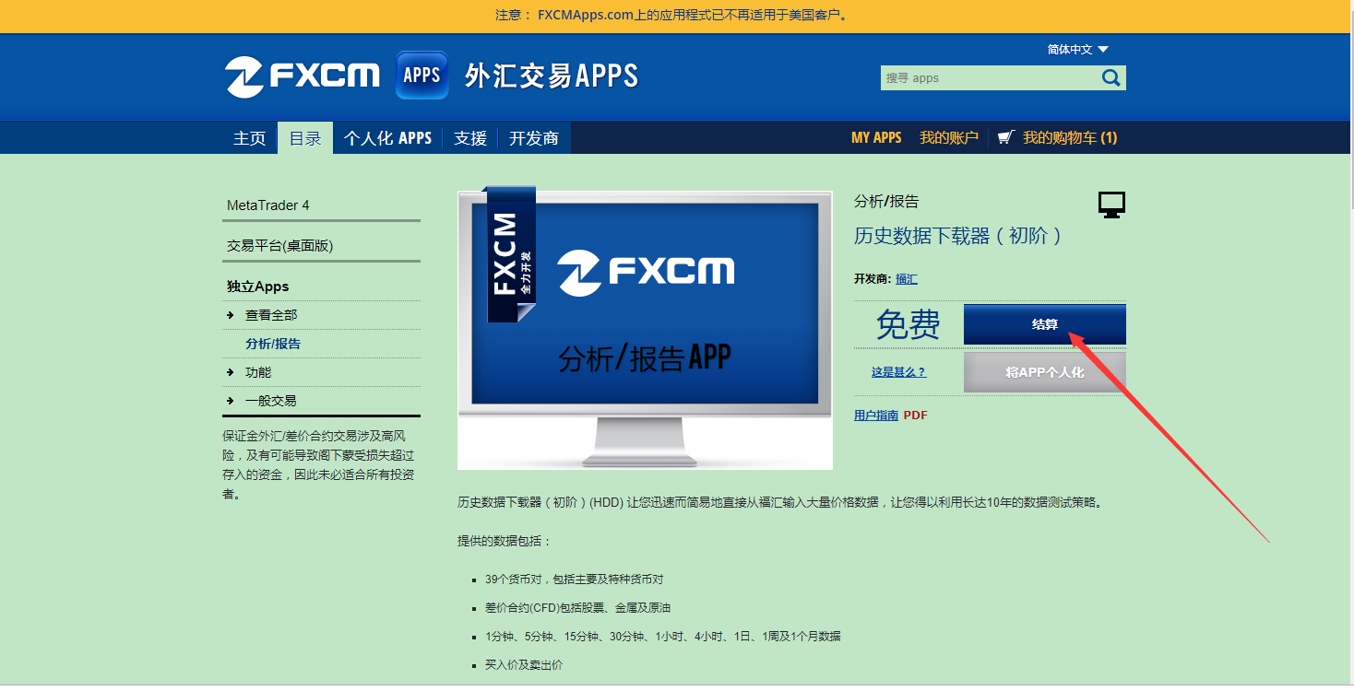Click the 免费 price text

908,324
